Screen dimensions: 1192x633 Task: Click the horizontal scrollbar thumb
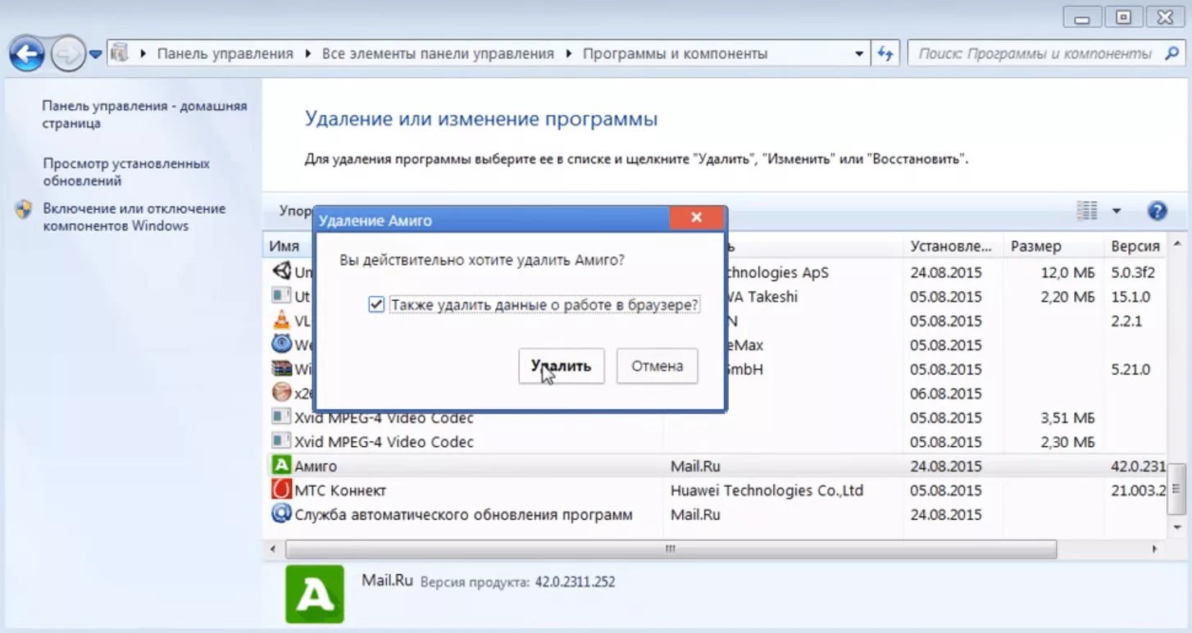tap(670, 548)
